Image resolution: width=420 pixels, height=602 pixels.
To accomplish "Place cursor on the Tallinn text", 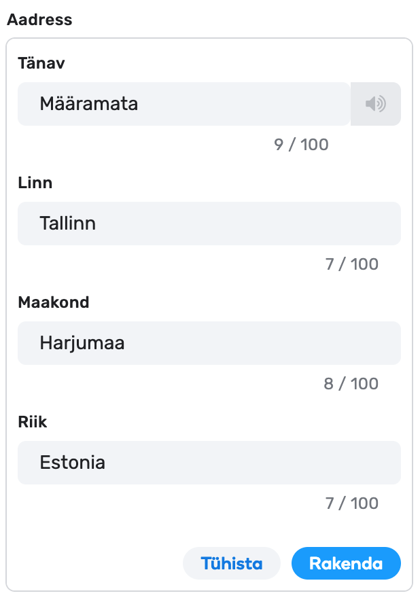I will [68, 224].
